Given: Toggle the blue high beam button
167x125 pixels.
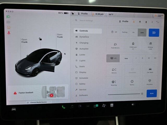Looking at the screenshot, I should point(154,33).
